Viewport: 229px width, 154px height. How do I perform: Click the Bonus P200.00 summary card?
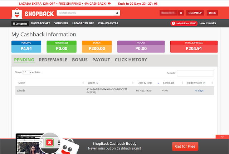click(97, 47)
